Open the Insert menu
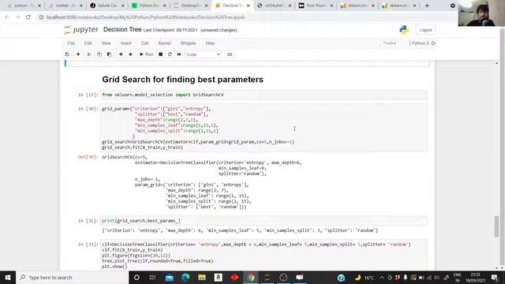This screenshot has height=284, width=505. [x=126, y=43]
